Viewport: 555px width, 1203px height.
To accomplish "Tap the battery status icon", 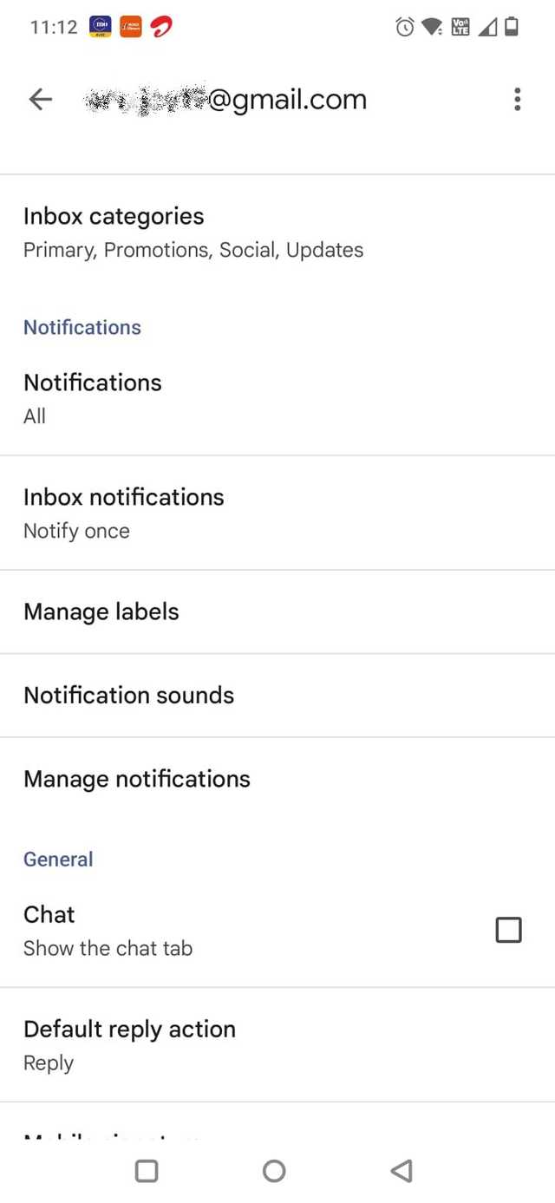I will pyautogui.click(x=512, y=27).
